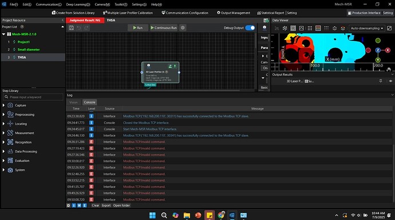Click the Export button in the log panel
The width and height of the screenshot is (395, 220).
coord(106,205)
